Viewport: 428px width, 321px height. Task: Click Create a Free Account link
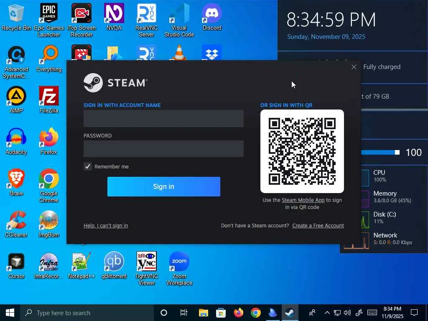(x=318, y=225)
